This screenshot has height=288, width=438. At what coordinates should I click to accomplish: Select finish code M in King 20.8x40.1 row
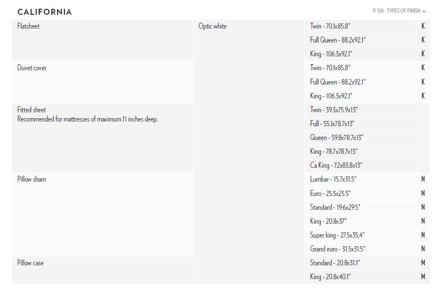pyautogui.click(x=423, y=277)
